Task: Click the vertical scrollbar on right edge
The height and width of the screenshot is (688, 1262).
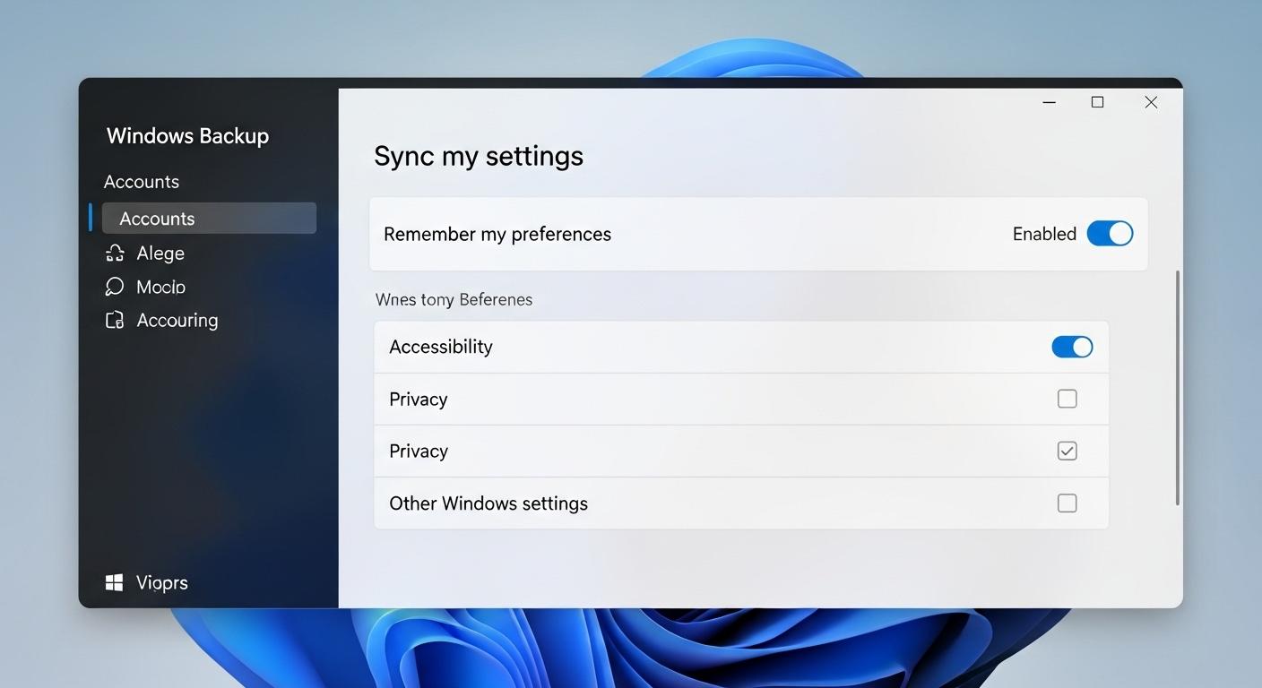Action: 1178,387
